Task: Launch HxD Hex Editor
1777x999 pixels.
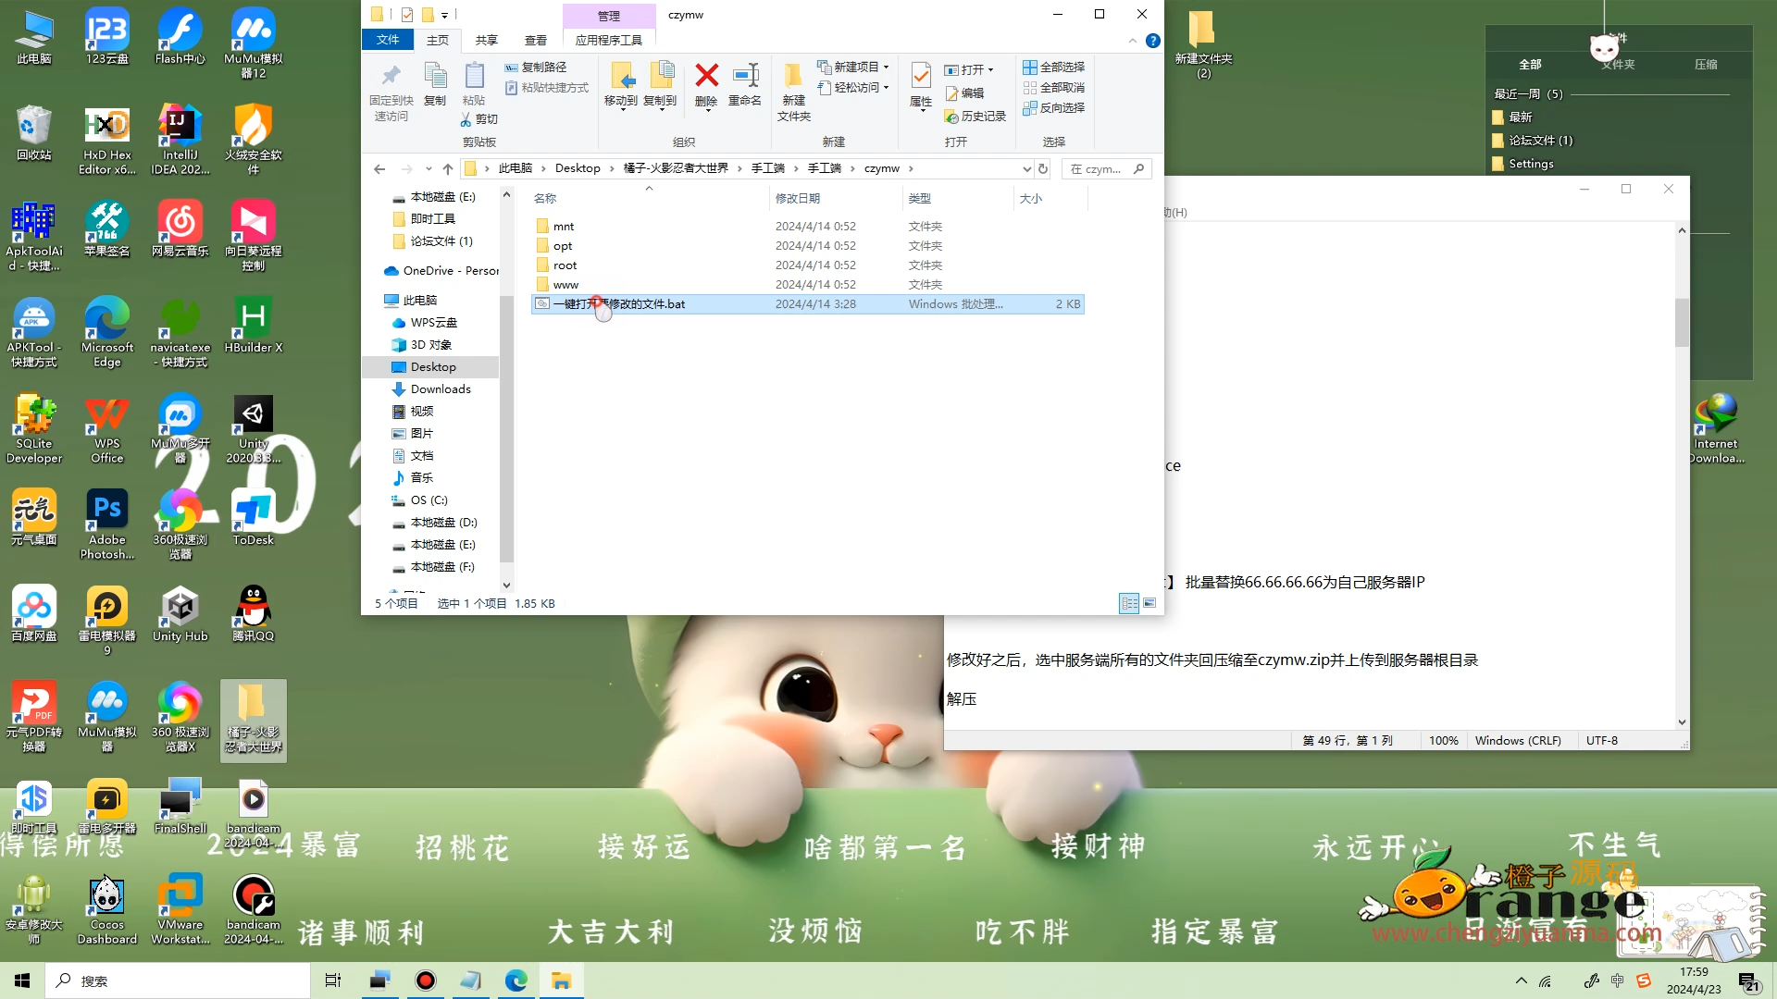Action: coord(106,130)
